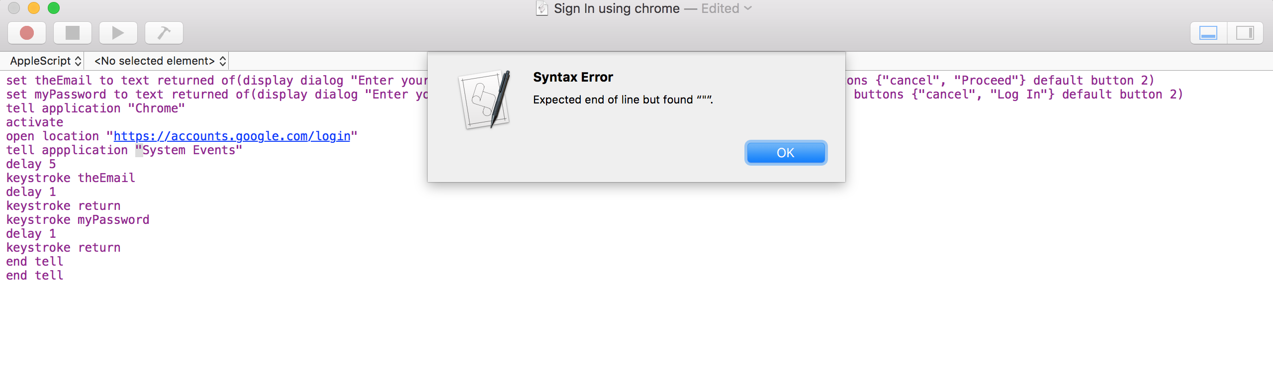This screenshot has width=1273, height=391.
Task: Place cursor on keystroke myPassword line
Action: (78, 220)
